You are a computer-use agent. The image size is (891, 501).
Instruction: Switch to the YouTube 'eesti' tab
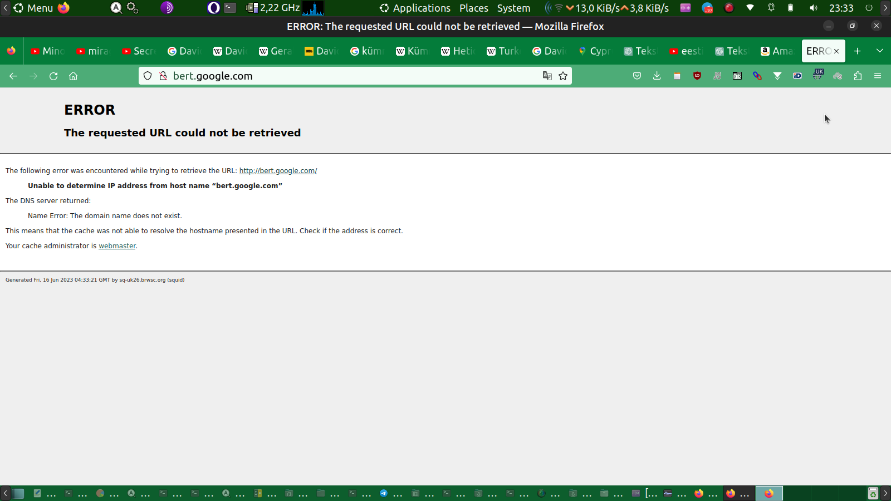[686, 51]
